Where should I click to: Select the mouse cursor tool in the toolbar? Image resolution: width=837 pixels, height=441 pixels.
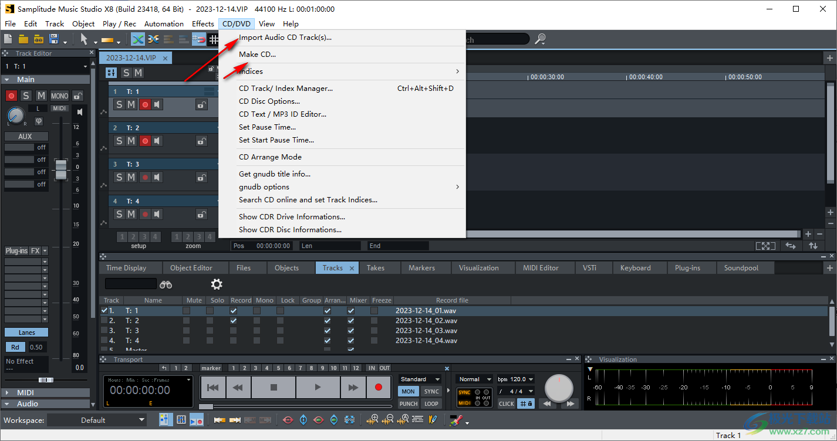(85, 39)
